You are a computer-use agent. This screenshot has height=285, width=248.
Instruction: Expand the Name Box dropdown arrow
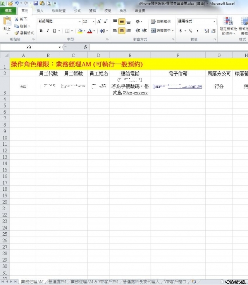[x=59, y=47]
